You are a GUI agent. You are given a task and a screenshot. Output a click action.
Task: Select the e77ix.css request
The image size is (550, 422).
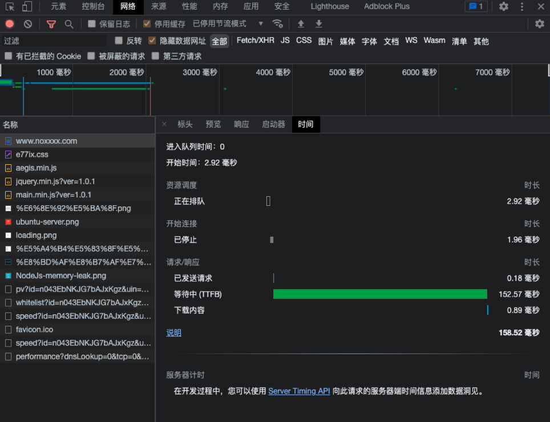pos(77,154)
